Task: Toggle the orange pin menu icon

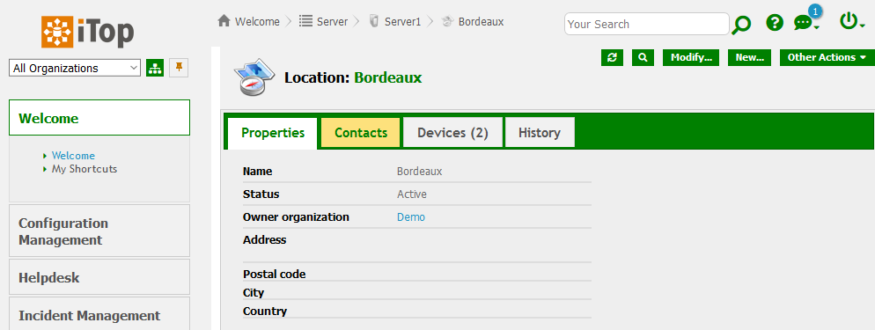Action: point(179,68)
